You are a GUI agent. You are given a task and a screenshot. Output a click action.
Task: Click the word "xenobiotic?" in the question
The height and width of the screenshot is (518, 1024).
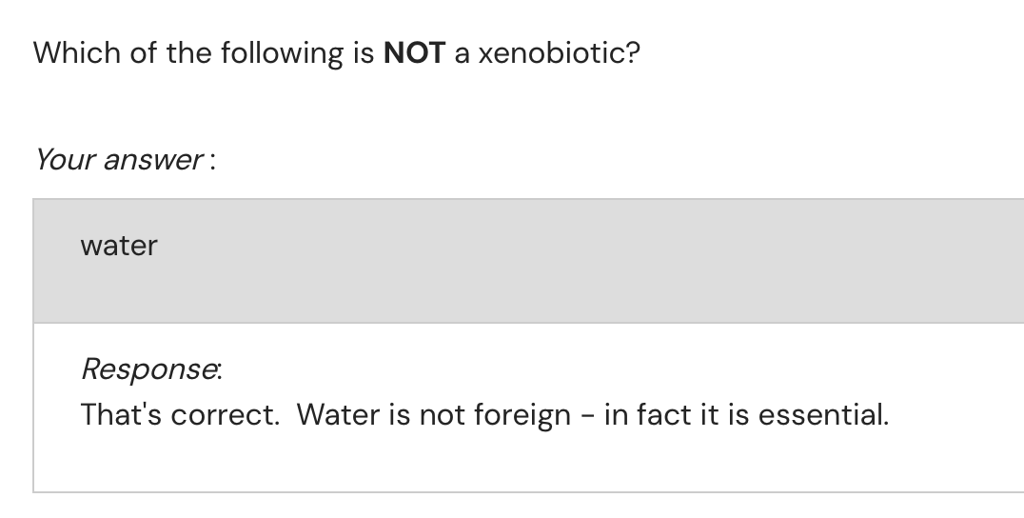tap(559, 52)
